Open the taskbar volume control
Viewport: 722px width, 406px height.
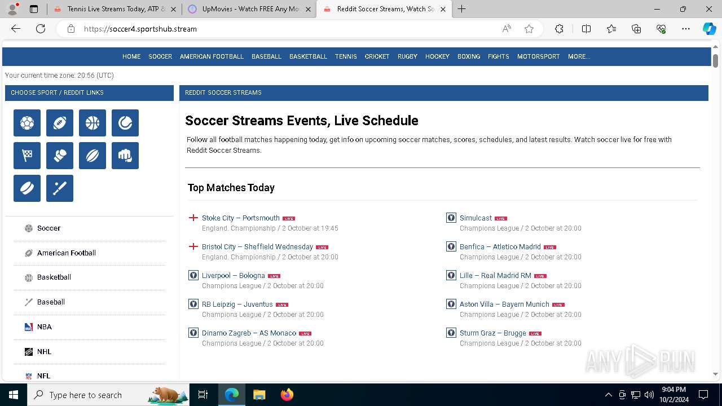(649, 395)
